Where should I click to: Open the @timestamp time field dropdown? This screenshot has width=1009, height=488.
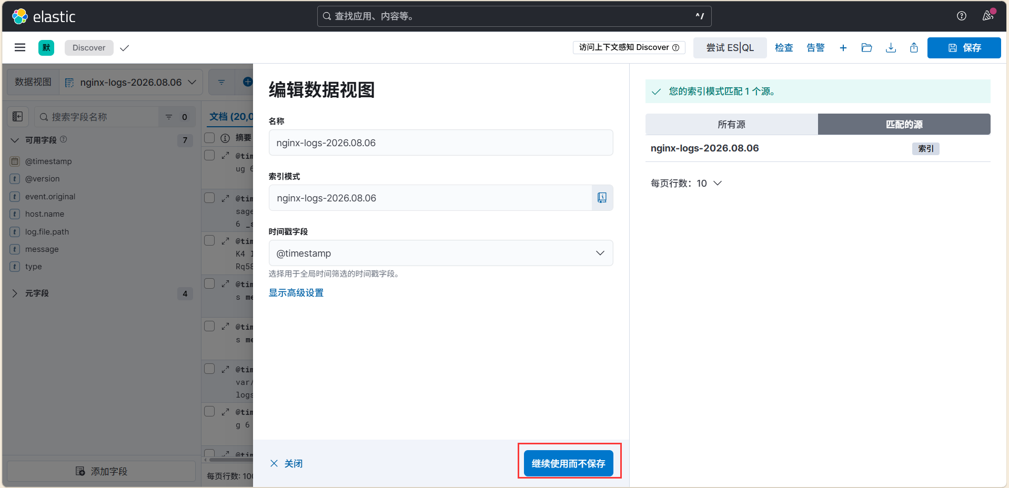[x=441, y=253]
